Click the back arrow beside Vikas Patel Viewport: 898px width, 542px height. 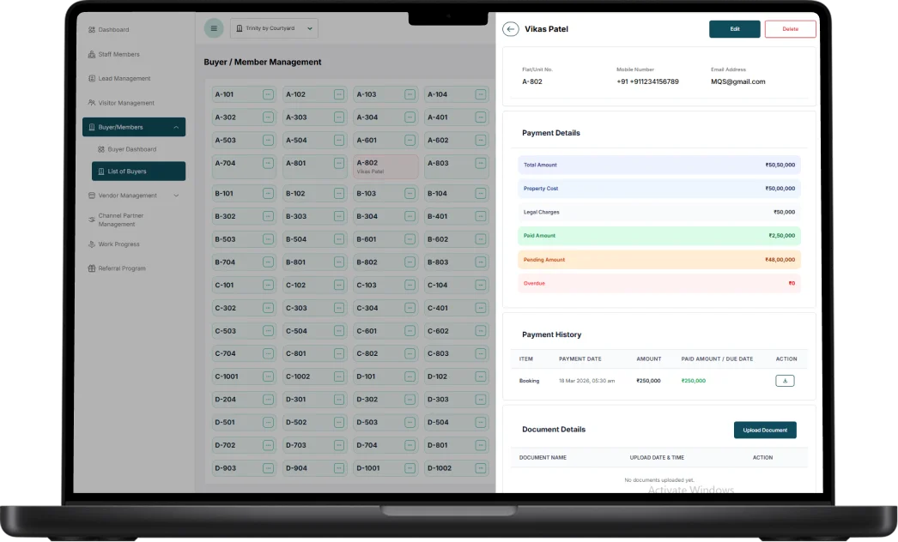tap(510, 28)
